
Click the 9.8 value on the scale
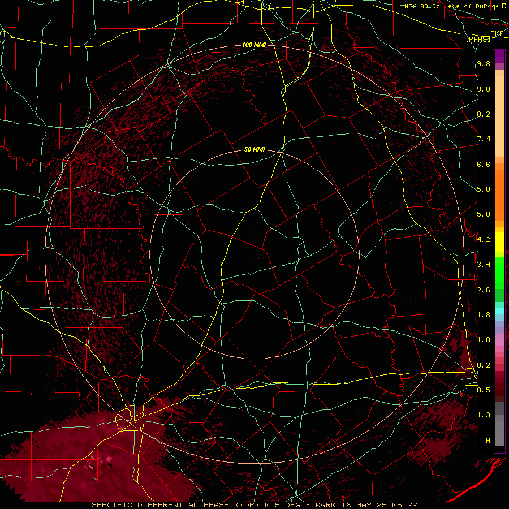pyautogui.click(x=484, y=63)
